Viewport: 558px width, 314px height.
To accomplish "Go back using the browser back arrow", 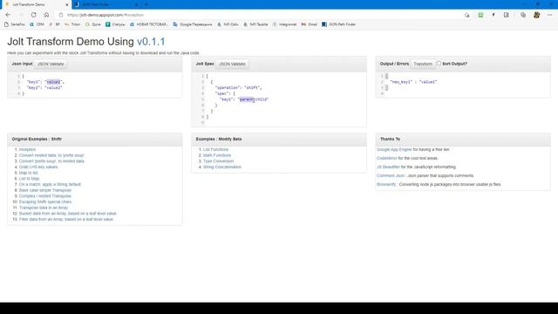I will tap(8, 15).
